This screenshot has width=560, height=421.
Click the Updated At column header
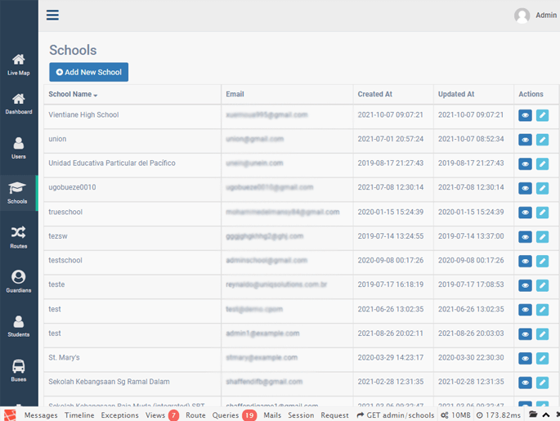point(456,94)
